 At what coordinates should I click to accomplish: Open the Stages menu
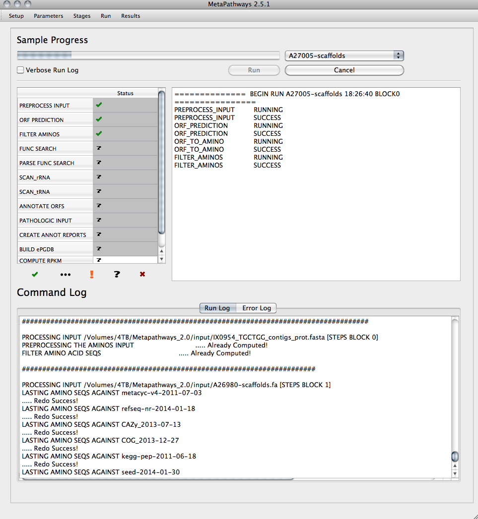click(81, 15)
